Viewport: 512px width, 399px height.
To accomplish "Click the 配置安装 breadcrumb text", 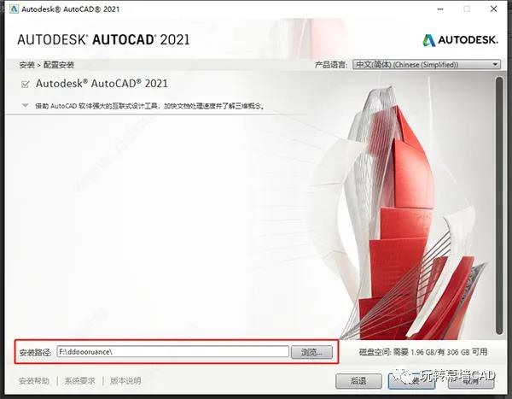I will tap(59, 65).
